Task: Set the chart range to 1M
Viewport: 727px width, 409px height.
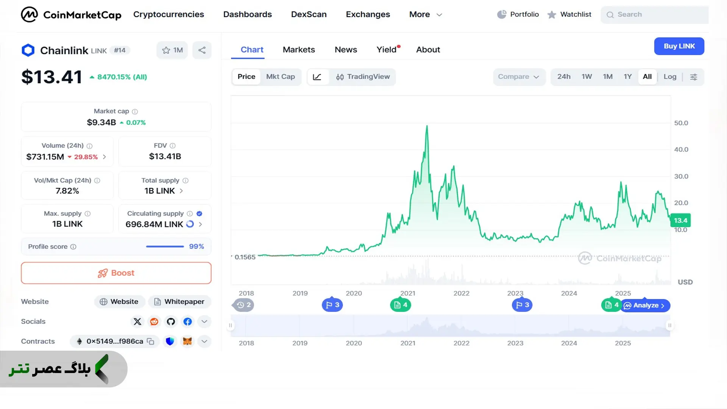Action: tap(608, 77)
